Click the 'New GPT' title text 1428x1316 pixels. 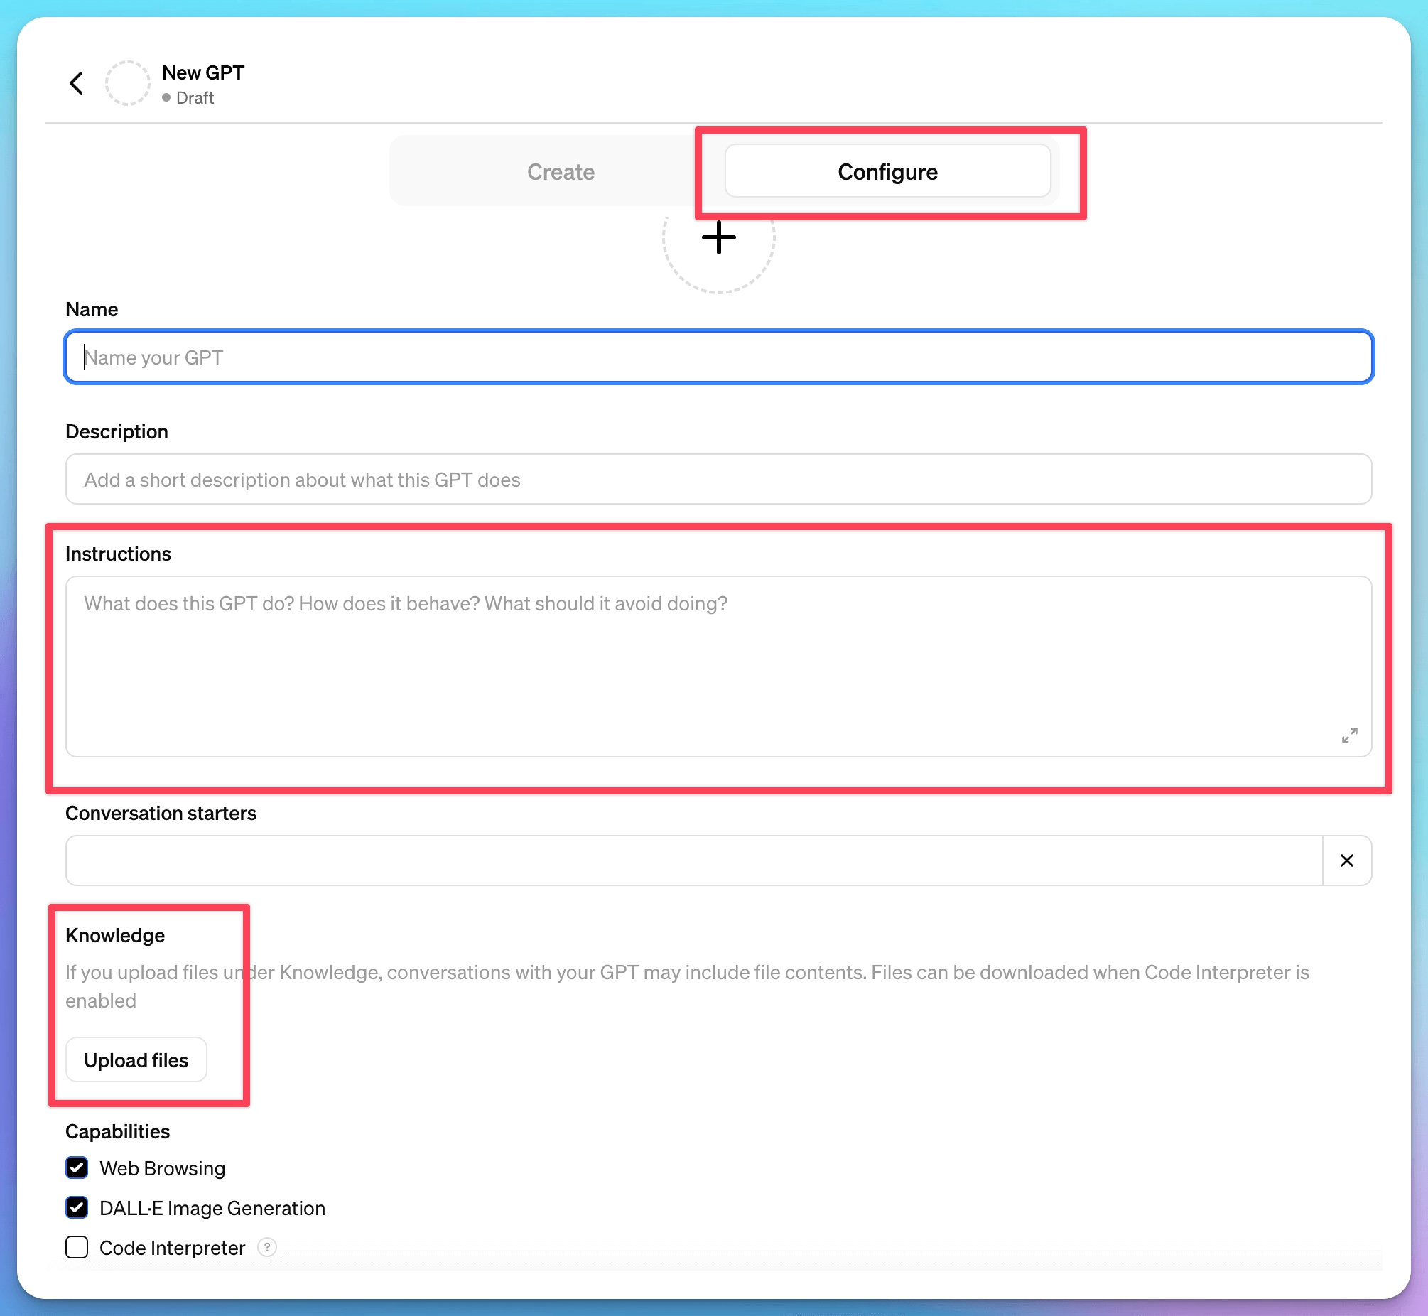coord(203,72)
